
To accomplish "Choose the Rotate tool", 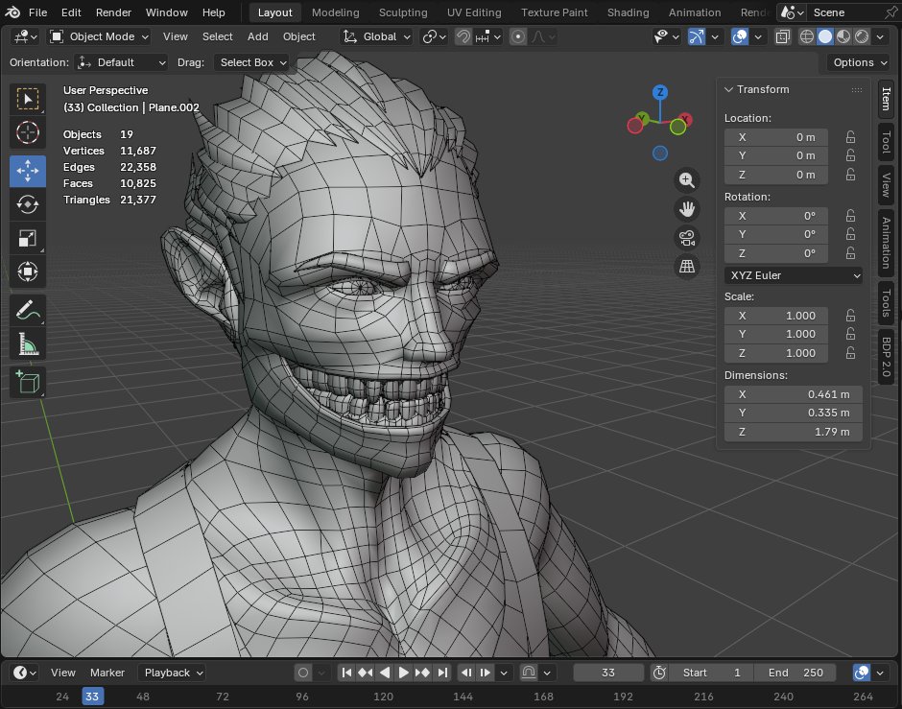I will tap(28, 204).
